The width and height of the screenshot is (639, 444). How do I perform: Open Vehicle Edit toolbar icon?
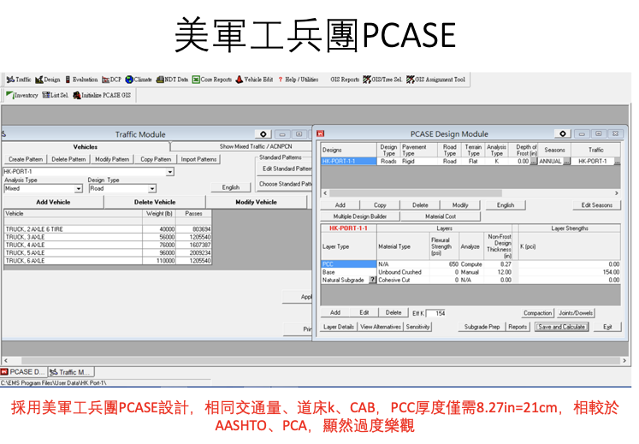click(254, 80)
